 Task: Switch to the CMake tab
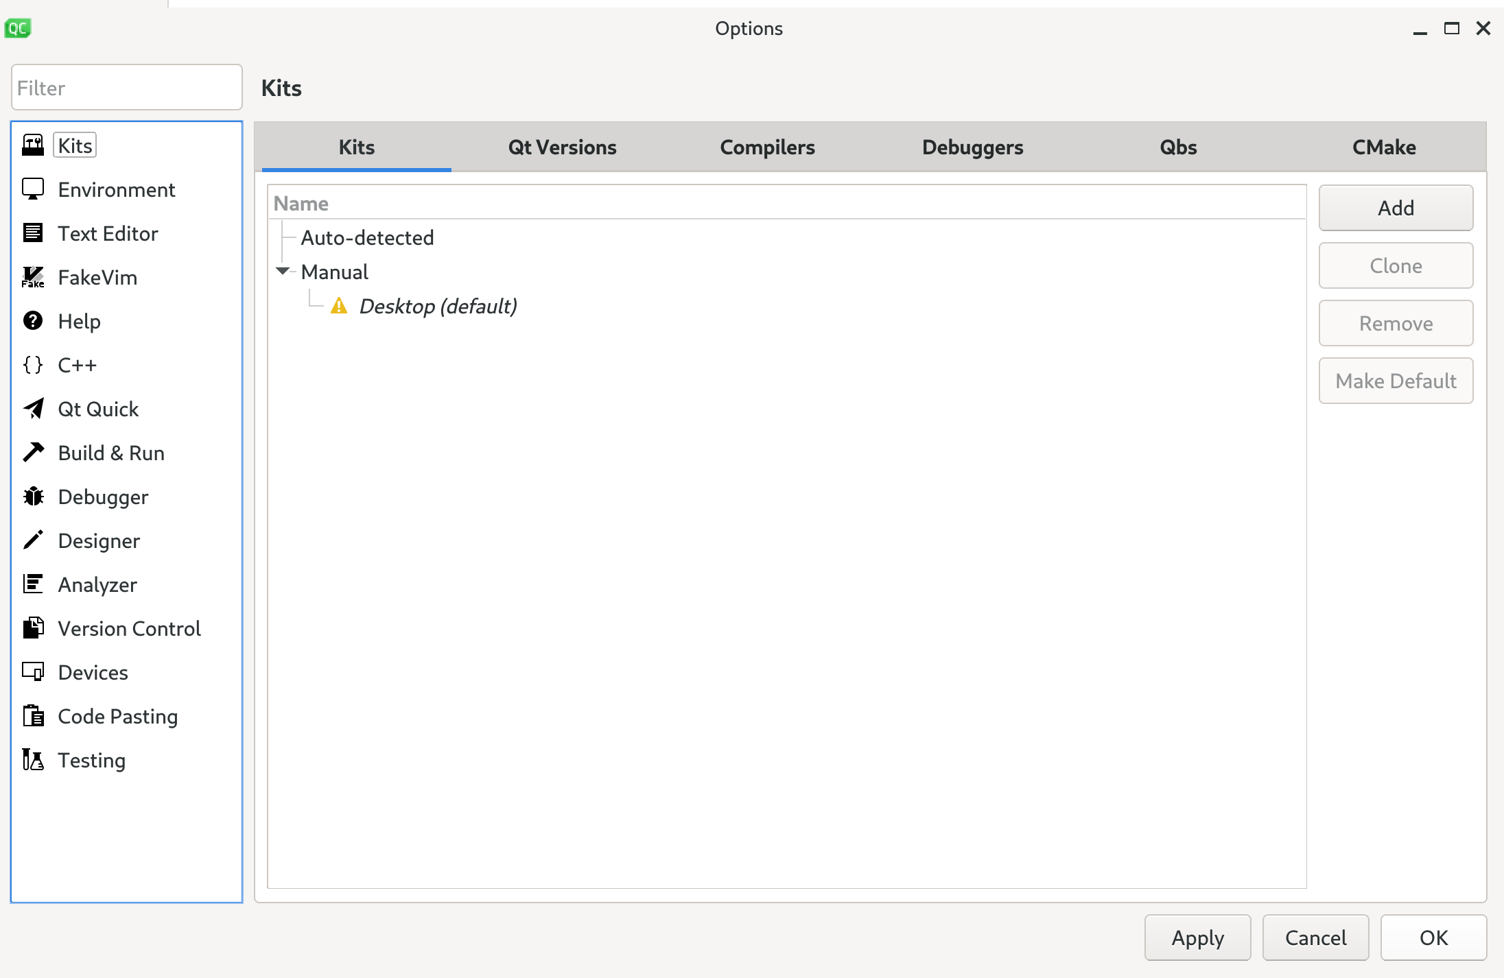pos(1384,147)
